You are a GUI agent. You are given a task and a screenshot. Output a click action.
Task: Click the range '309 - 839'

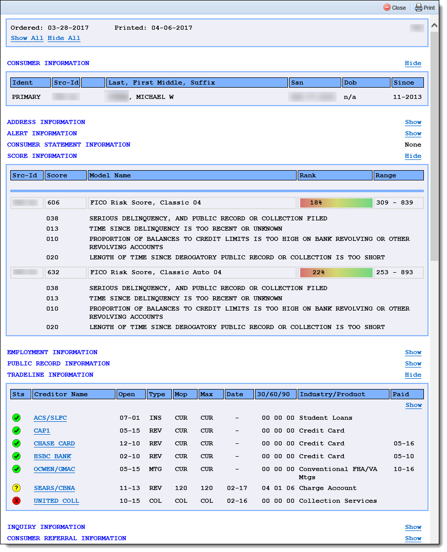395,203
